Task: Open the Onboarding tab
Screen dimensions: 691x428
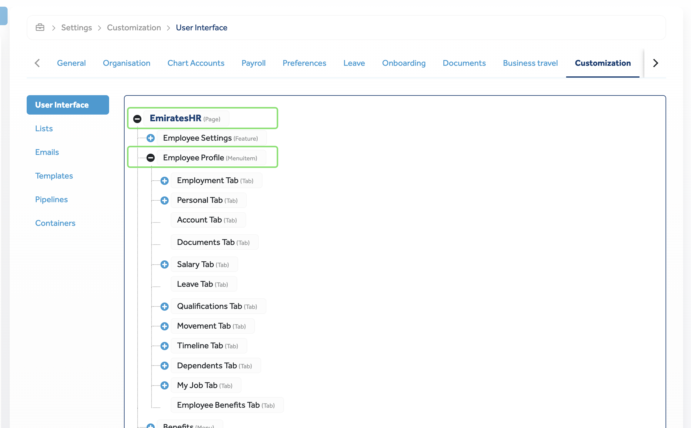Action: coord(404,63)
